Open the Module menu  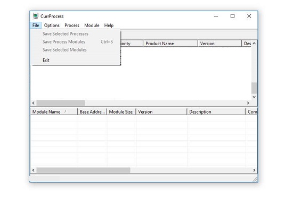click(x=92, y=25)
